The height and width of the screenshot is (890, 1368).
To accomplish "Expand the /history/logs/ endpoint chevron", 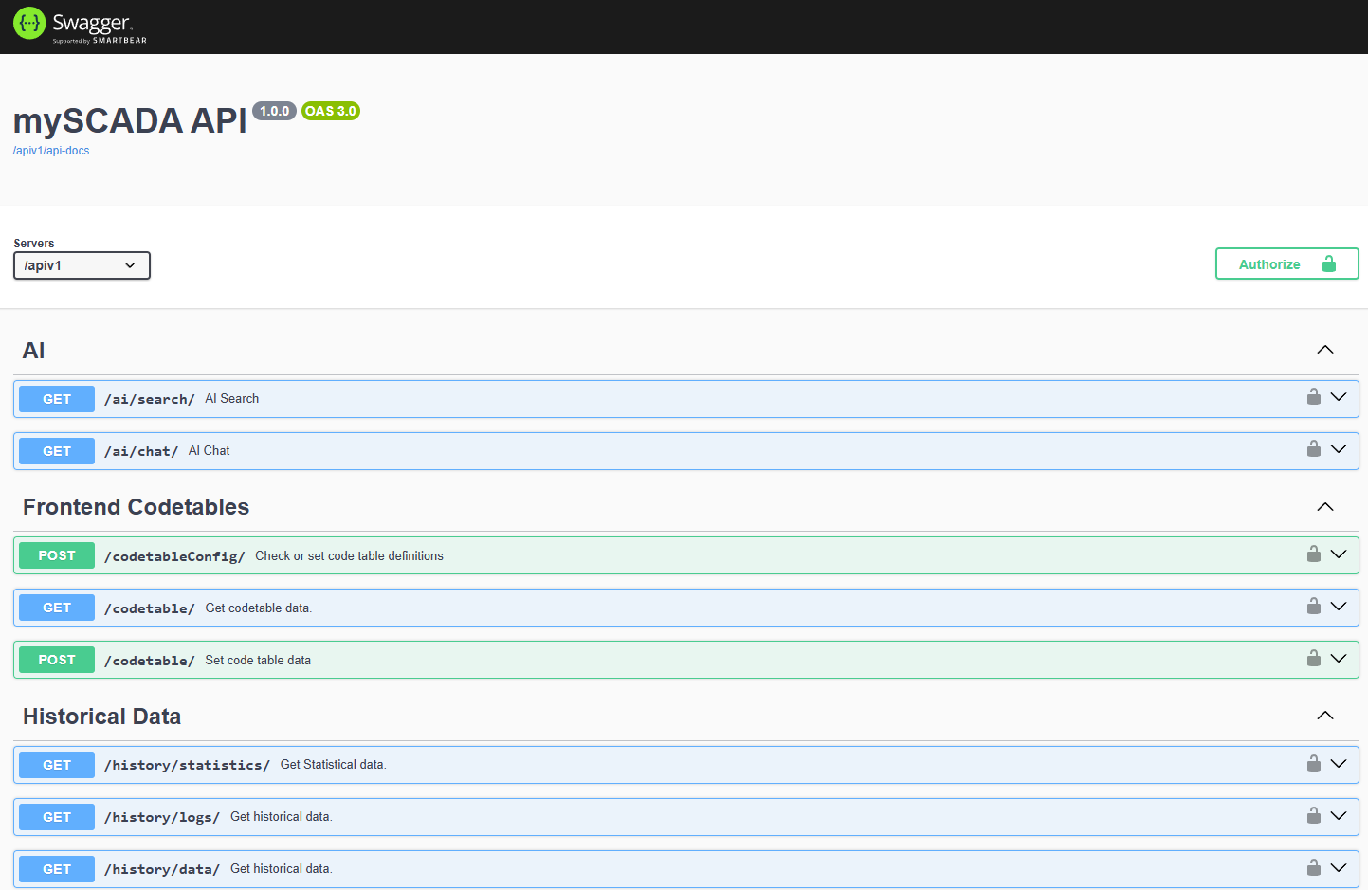I will coord(1339,816).
